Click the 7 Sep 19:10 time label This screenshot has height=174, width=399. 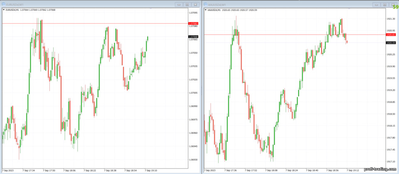(x=151, y=170)
